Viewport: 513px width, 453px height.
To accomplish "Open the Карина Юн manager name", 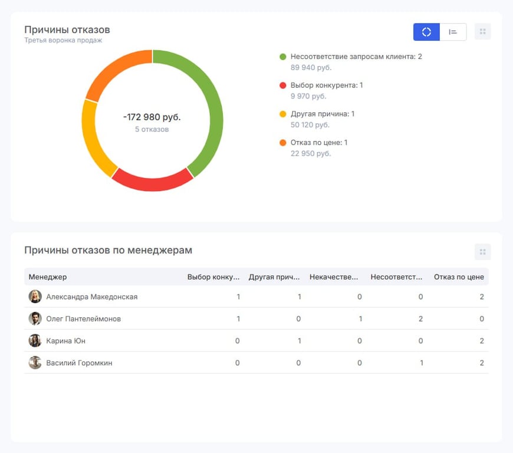I will coord(66,341).
